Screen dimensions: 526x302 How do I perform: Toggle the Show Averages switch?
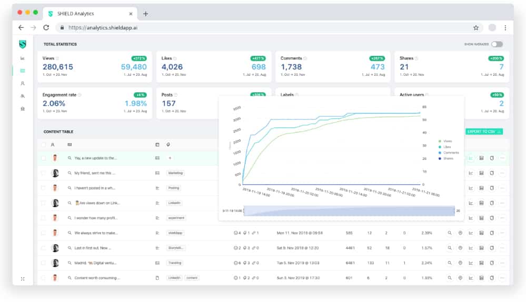coord(497,44)
